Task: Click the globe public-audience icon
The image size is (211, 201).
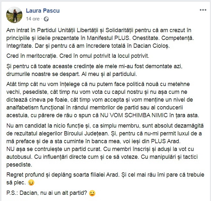Action: click(x=46, y=19)
